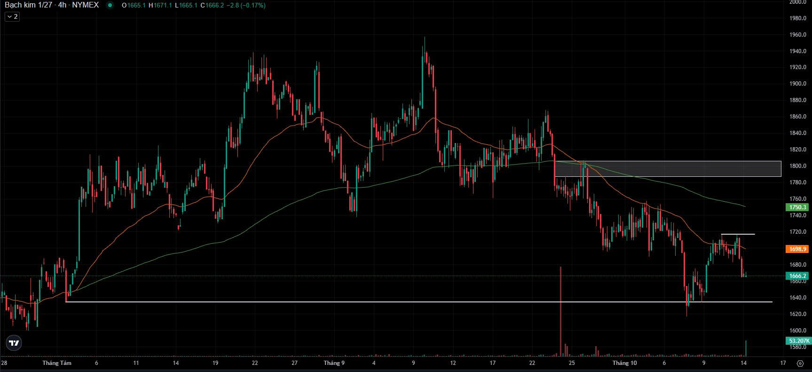Click the latest green volume bar
The width and height of the screenshot is (812, 372).
(746, 348)
